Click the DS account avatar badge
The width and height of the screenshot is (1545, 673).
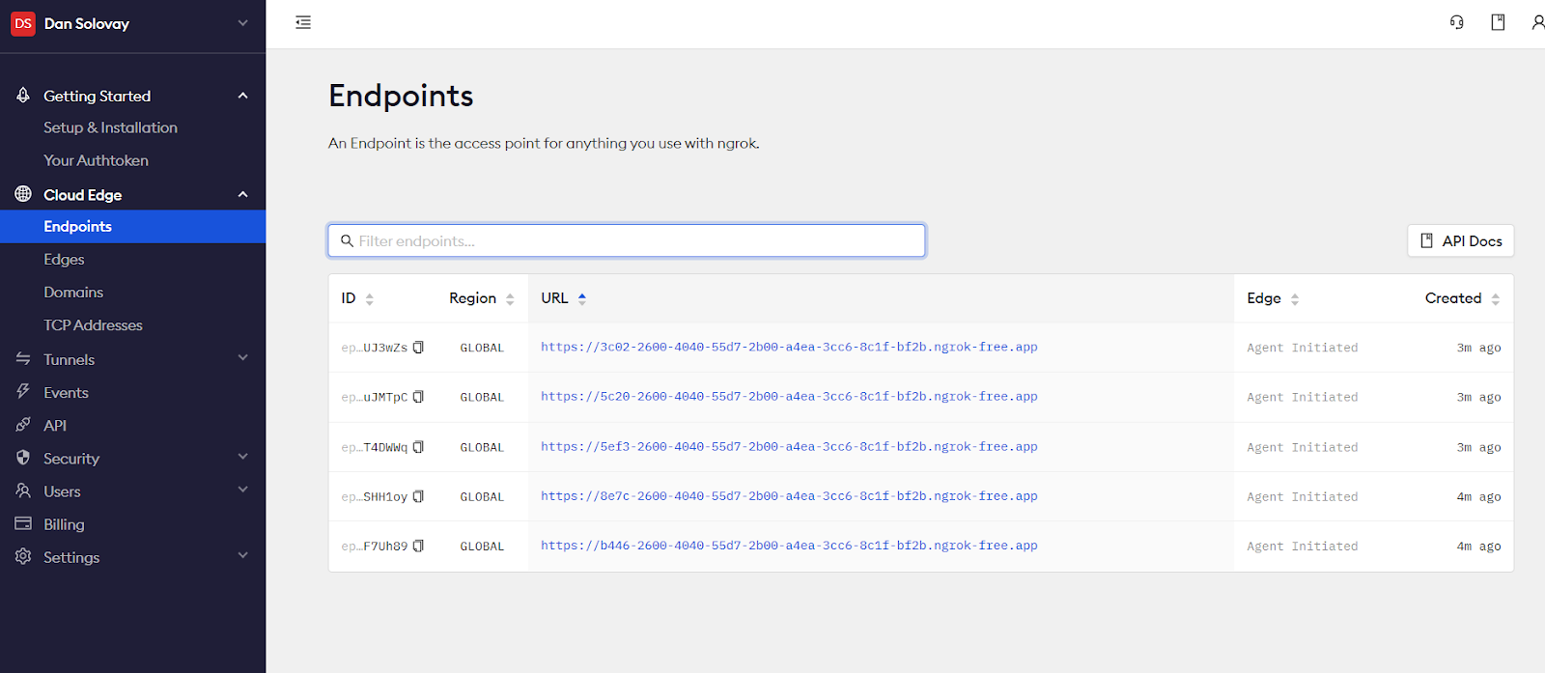click(x=23, y=23)
